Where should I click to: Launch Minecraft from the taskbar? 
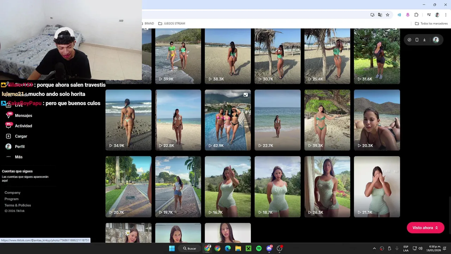(248, 248)
